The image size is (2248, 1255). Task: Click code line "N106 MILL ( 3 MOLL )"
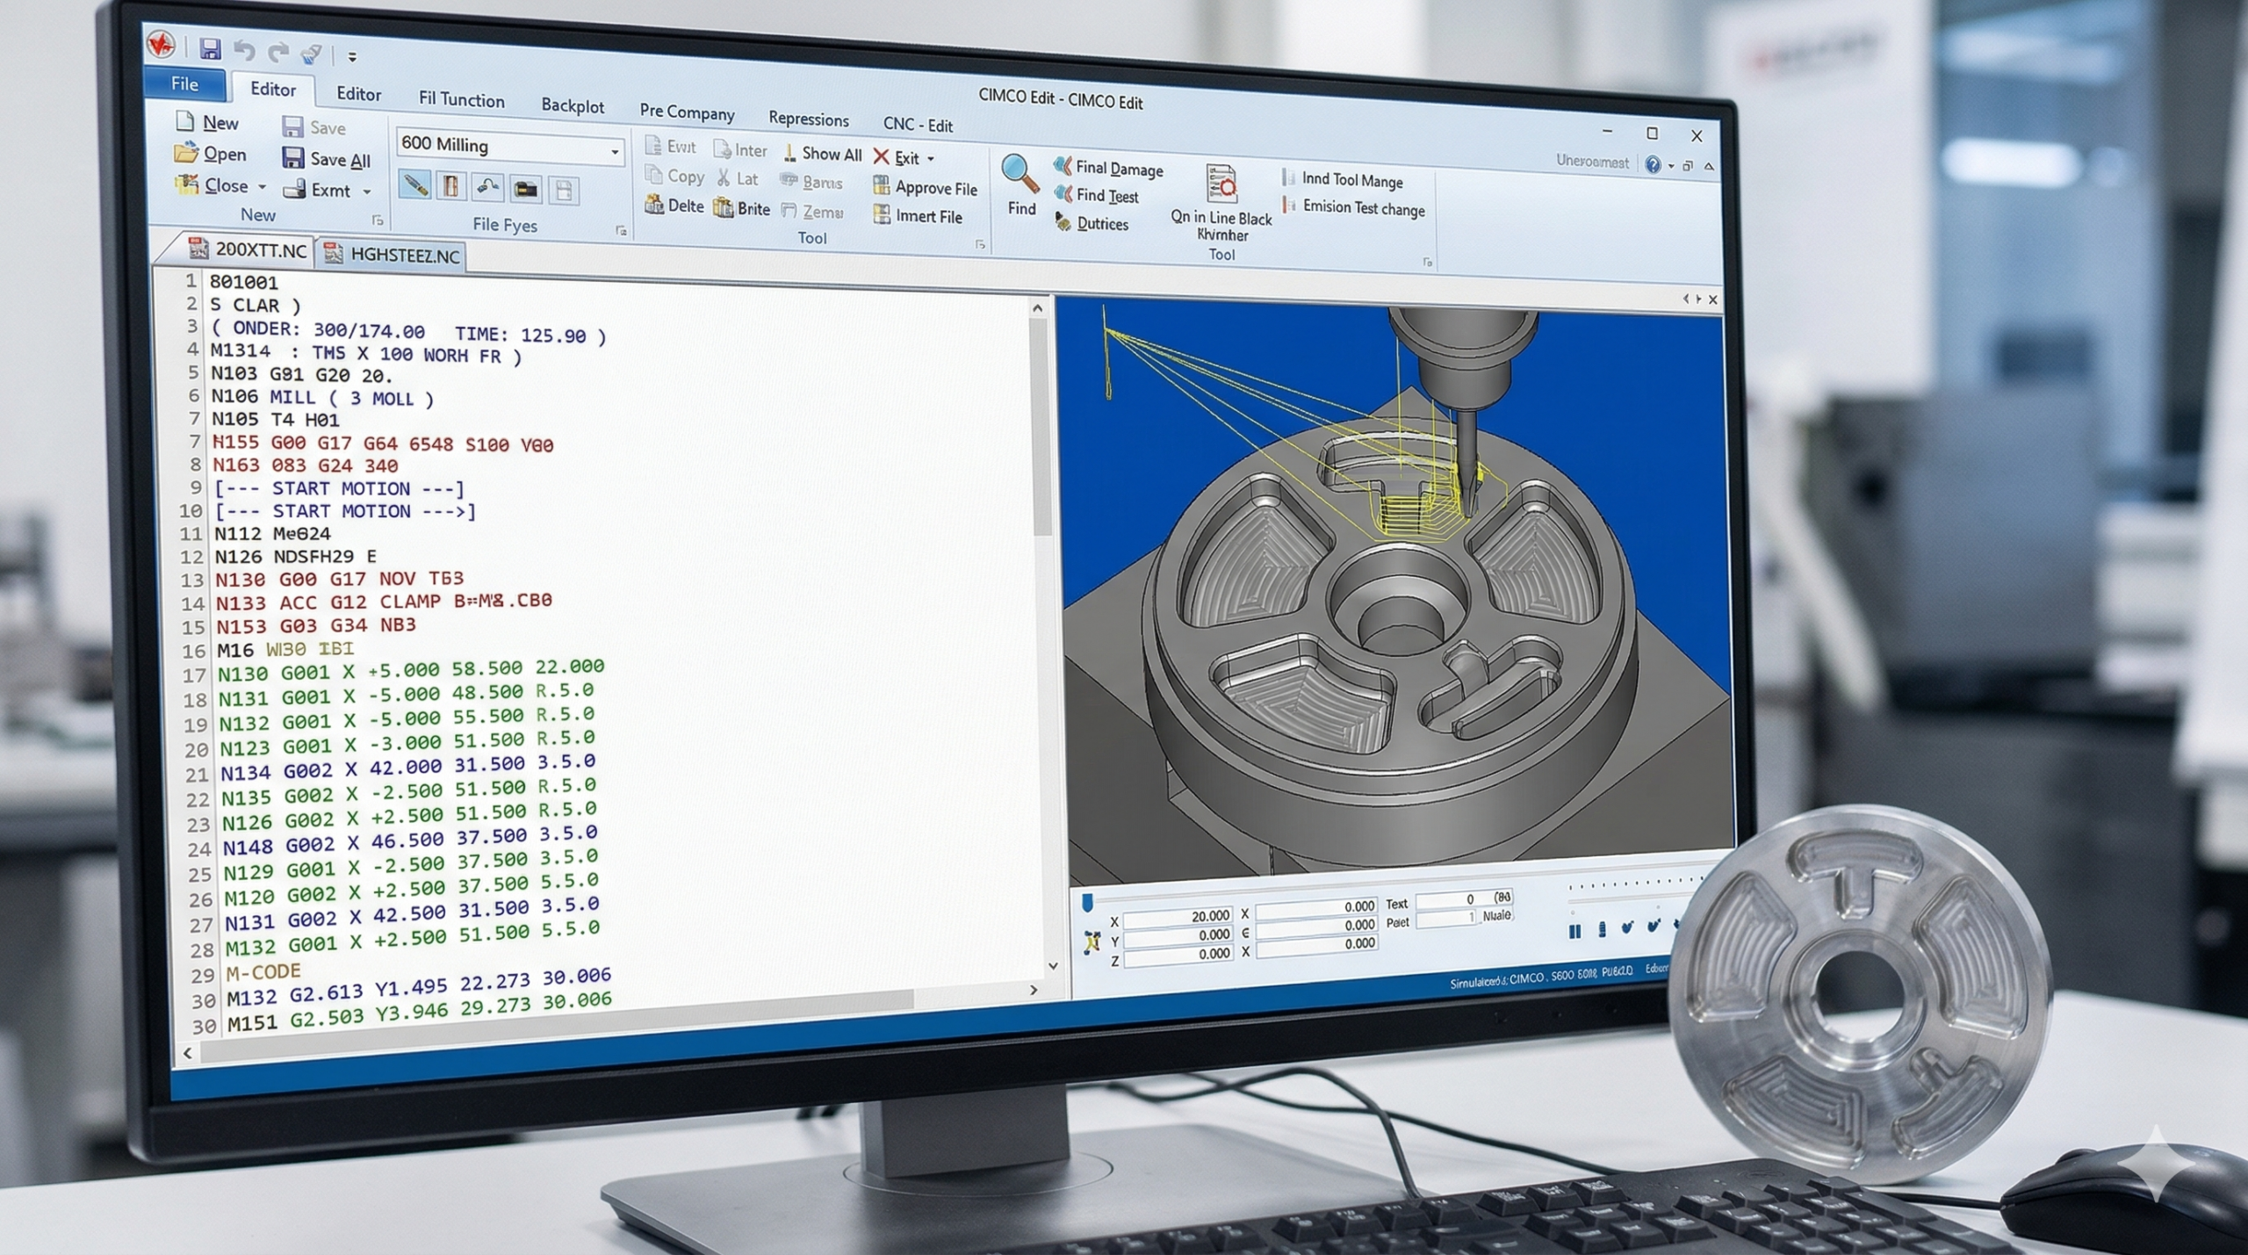pos(322,397)
